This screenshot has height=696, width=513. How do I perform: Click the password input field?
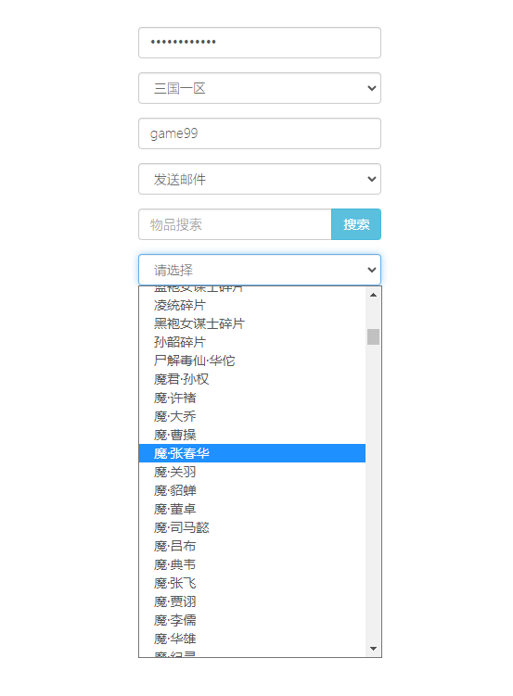[x=260, y=43]
